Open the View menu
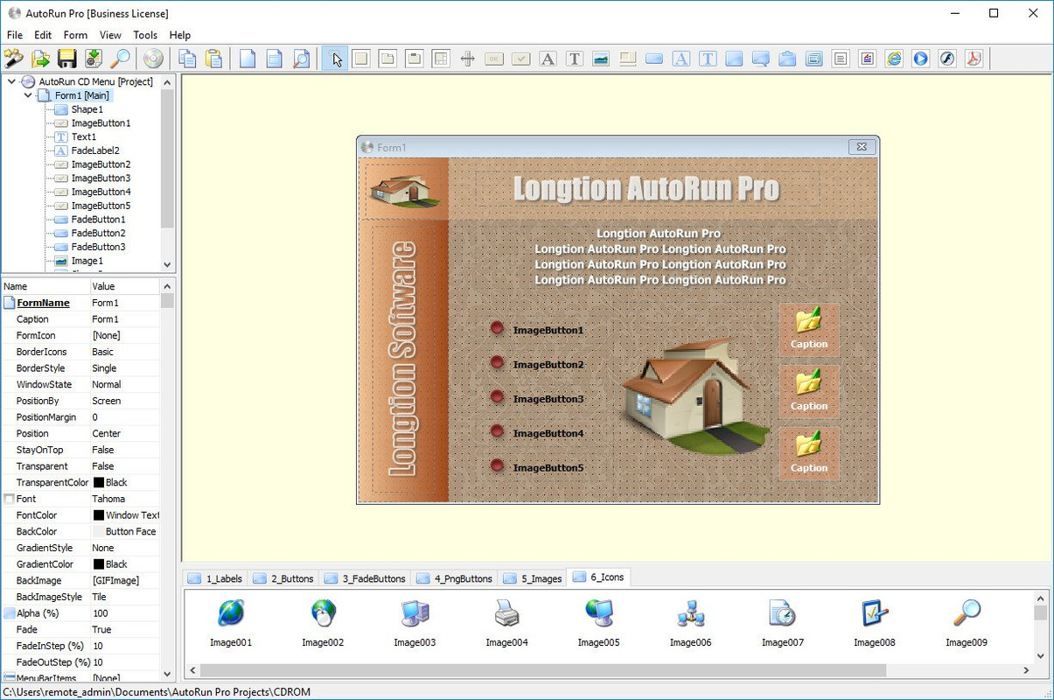Screen dimensions: 1054x700 (x=110, y=35)
